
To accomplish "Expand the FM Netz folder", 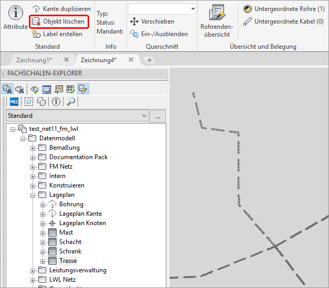I will 33,167.
